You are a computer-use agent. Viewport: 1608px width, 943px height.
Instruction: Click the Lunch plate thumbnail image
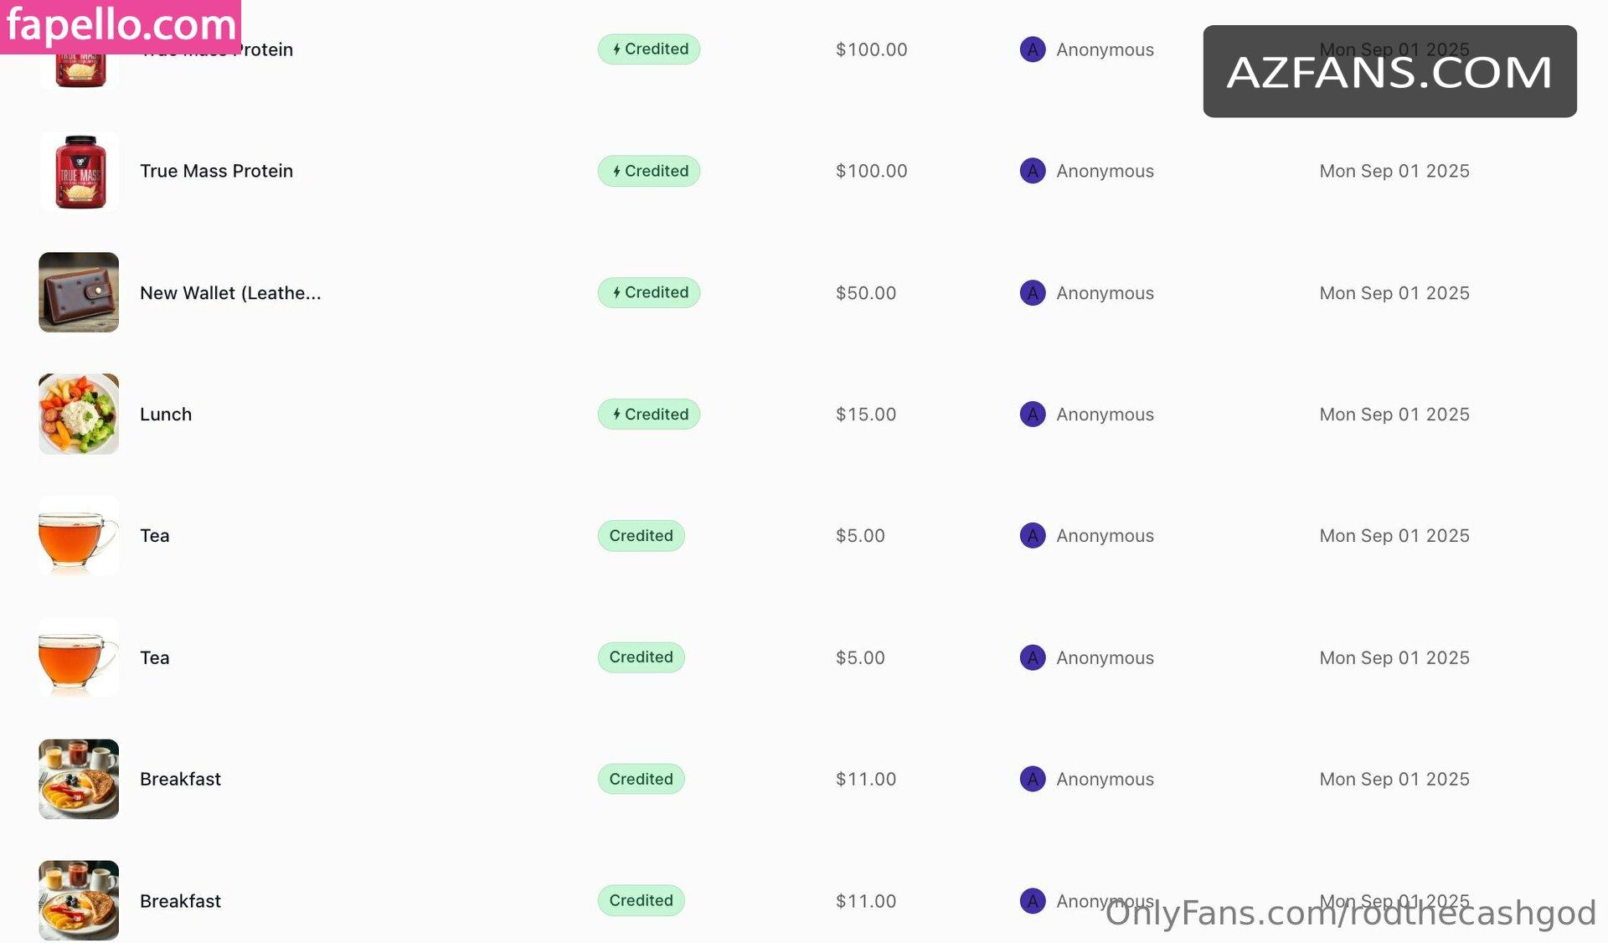79,414
